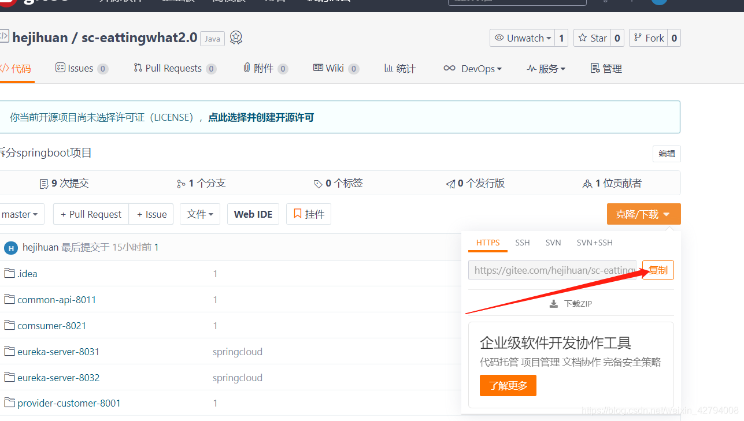The image size is (744, 421).
Task: Click the sc-eattingwhat2.0 repository name
Action: coord(139,38)
